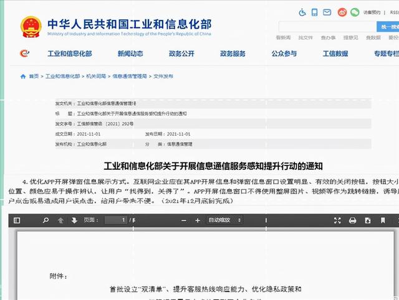Click the blue search button

388,27
